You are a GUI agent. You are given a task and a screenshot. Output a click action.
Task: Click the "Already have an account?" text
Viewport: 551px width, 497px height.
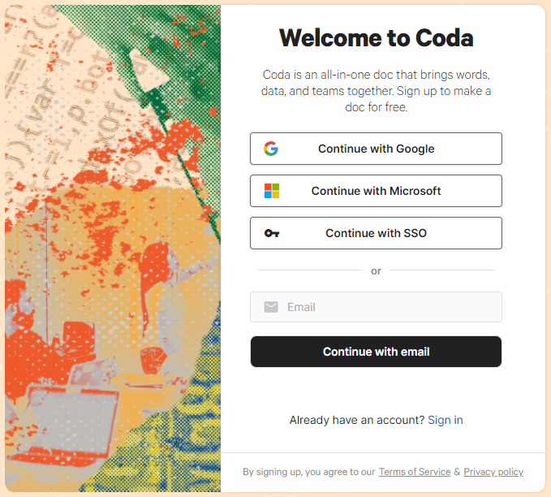[x=356, y=420]
